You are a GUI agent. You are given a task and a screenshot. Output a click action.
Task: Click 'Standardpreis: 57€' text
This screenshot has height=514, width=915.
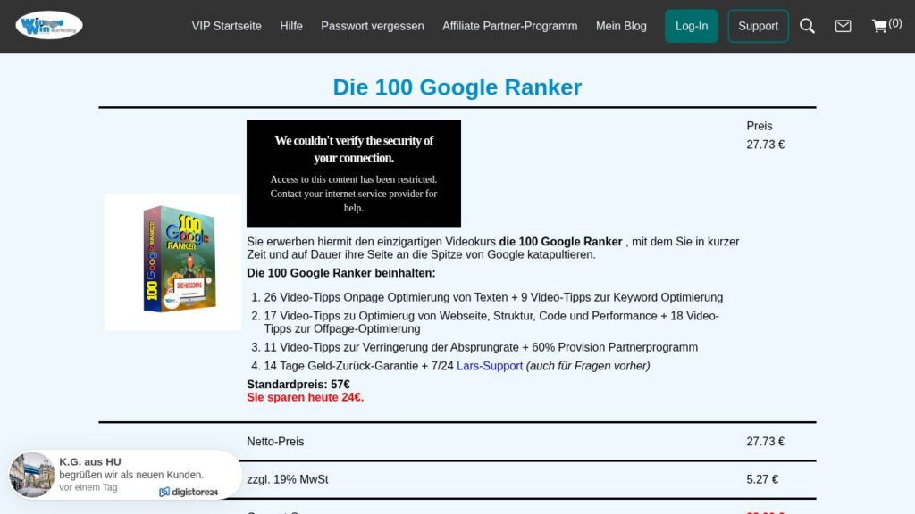298,385
